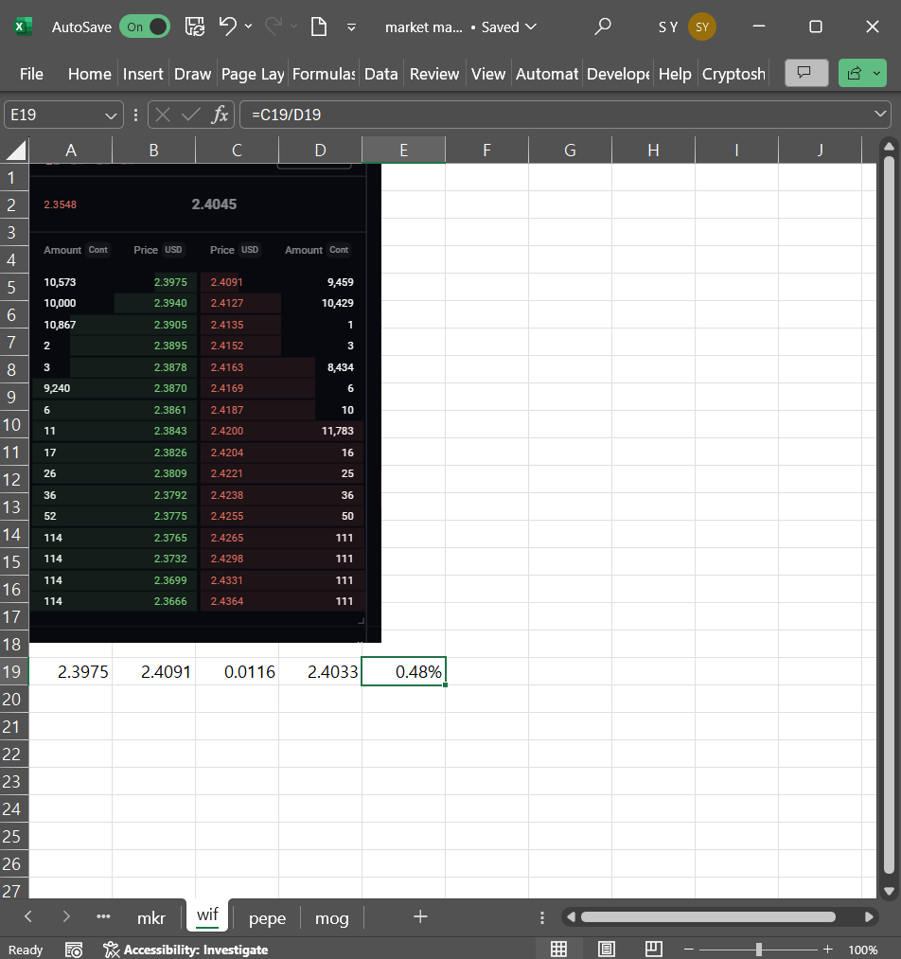Expand the formula bar chevron
The width and height of the screenshot is (901, 959).
tap(879, 115)
